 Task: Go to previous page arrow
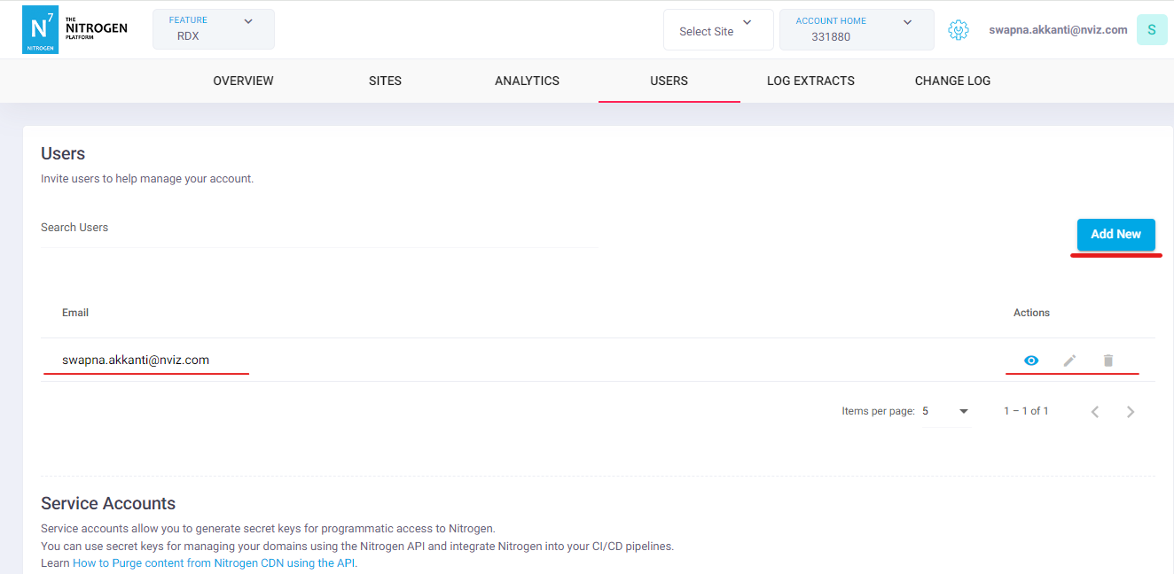point(1095,412)
